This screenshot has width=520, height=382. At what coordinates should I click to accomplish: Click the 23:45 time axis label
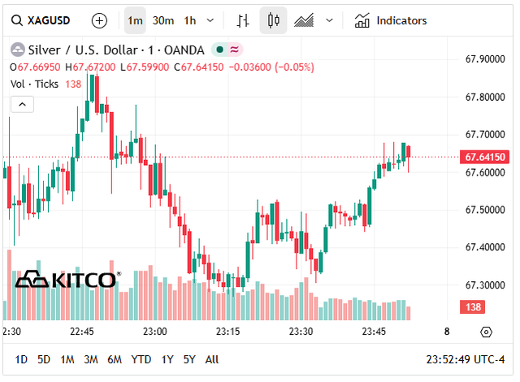point(374,332)
